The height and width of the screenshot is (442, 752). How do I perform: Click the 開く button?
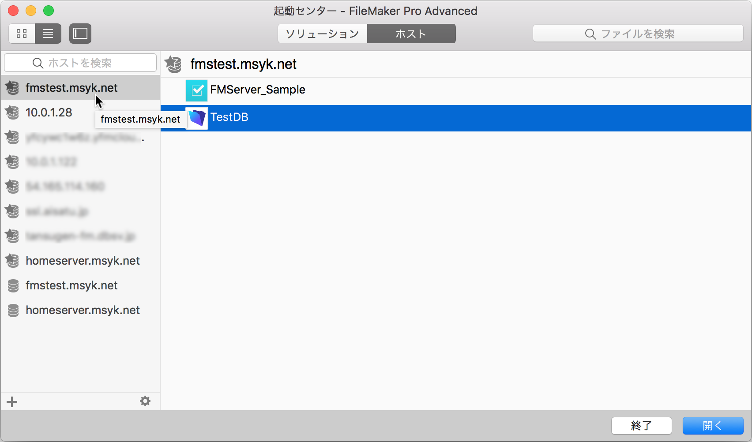coord(713,426)
